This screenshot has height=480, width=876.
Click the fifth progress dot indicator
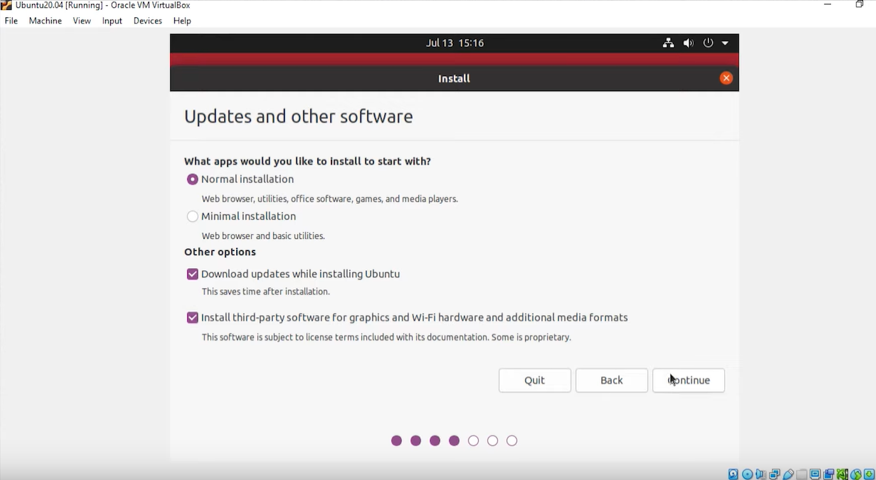tap(473, 440)
